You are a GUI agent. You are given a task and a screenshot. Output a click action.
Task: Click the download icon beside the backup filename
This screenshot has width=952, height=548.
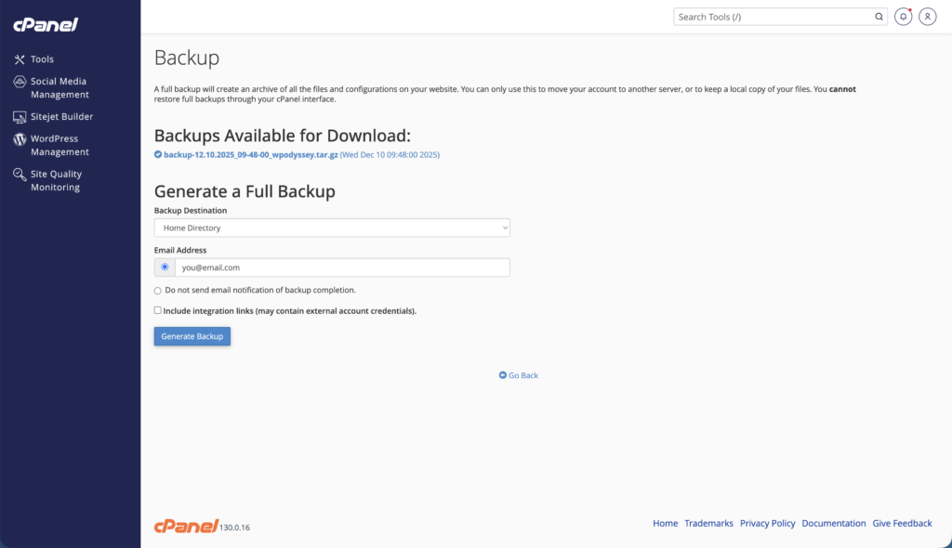click(x=157, y=155)
